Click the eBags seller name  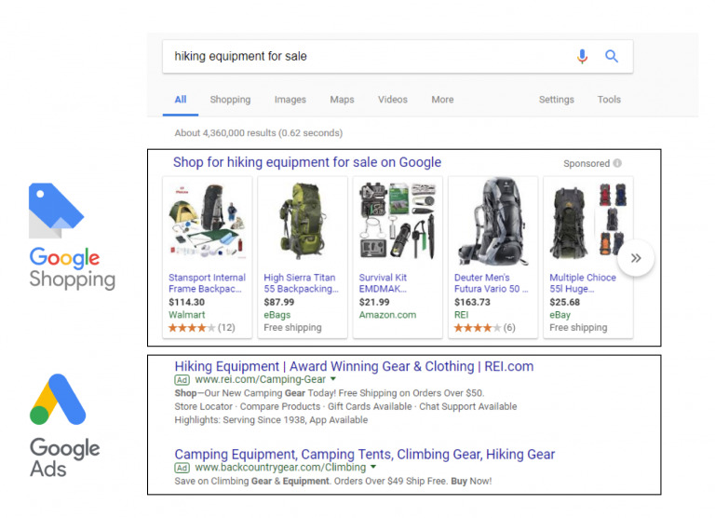[277, 315]
